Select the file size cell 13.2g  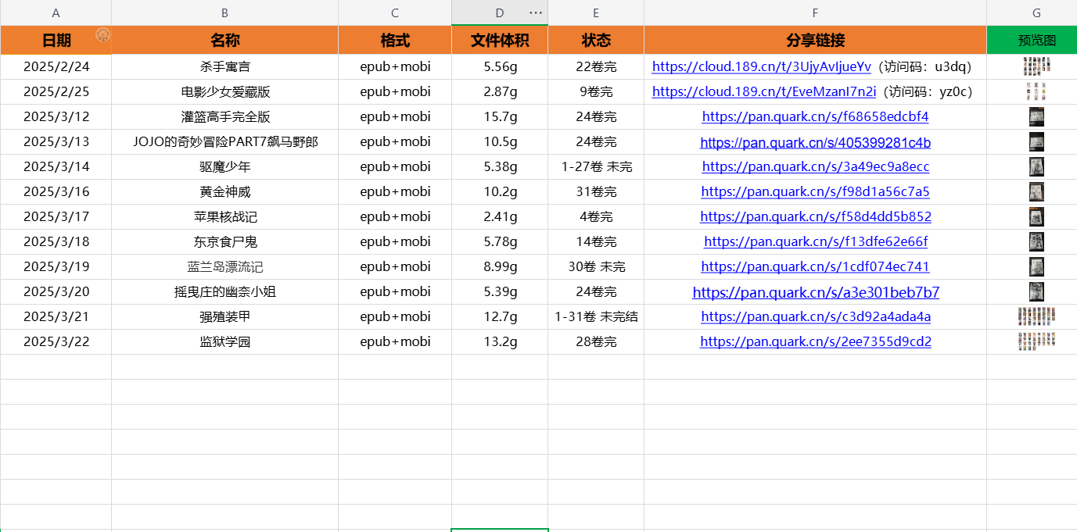(500, 342)
